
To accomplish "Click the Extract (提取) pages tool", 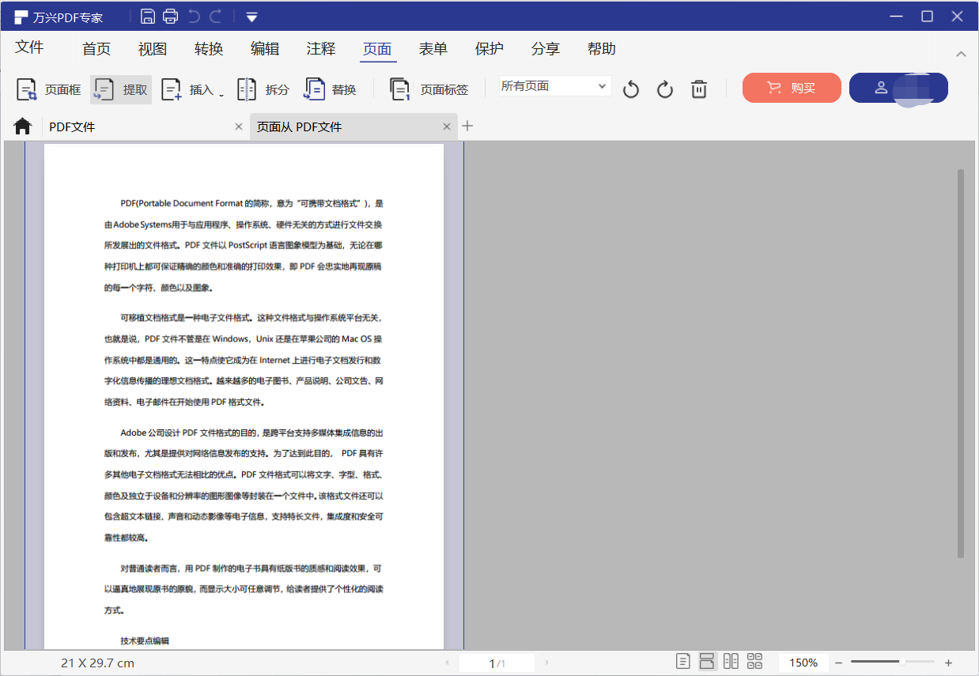I will point(121,89).
